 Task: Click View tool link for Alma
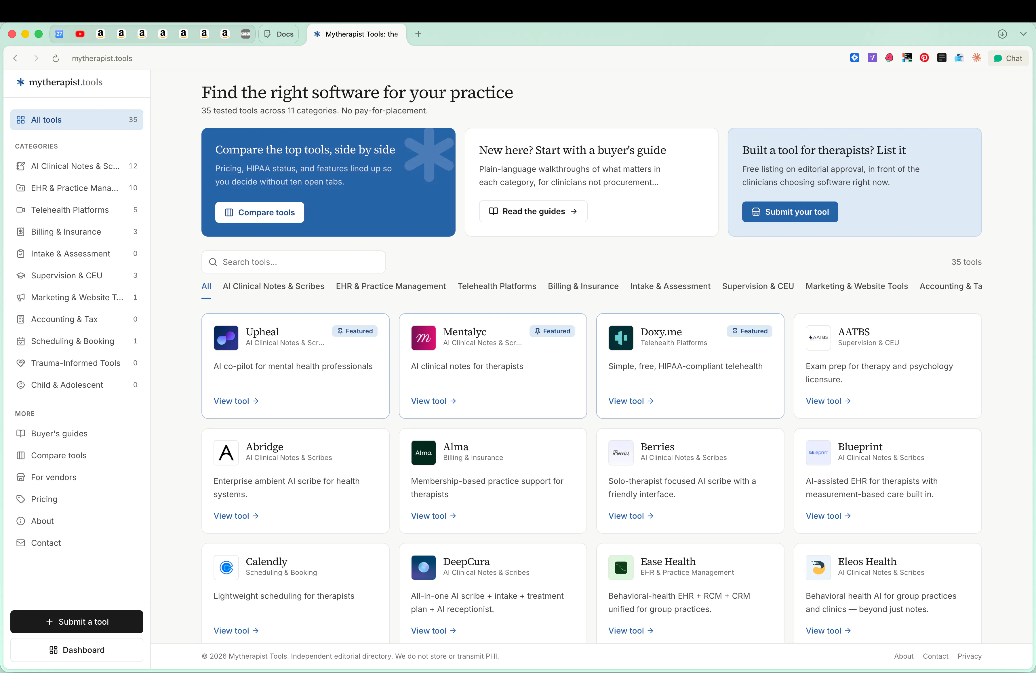(x=434, y=516)
